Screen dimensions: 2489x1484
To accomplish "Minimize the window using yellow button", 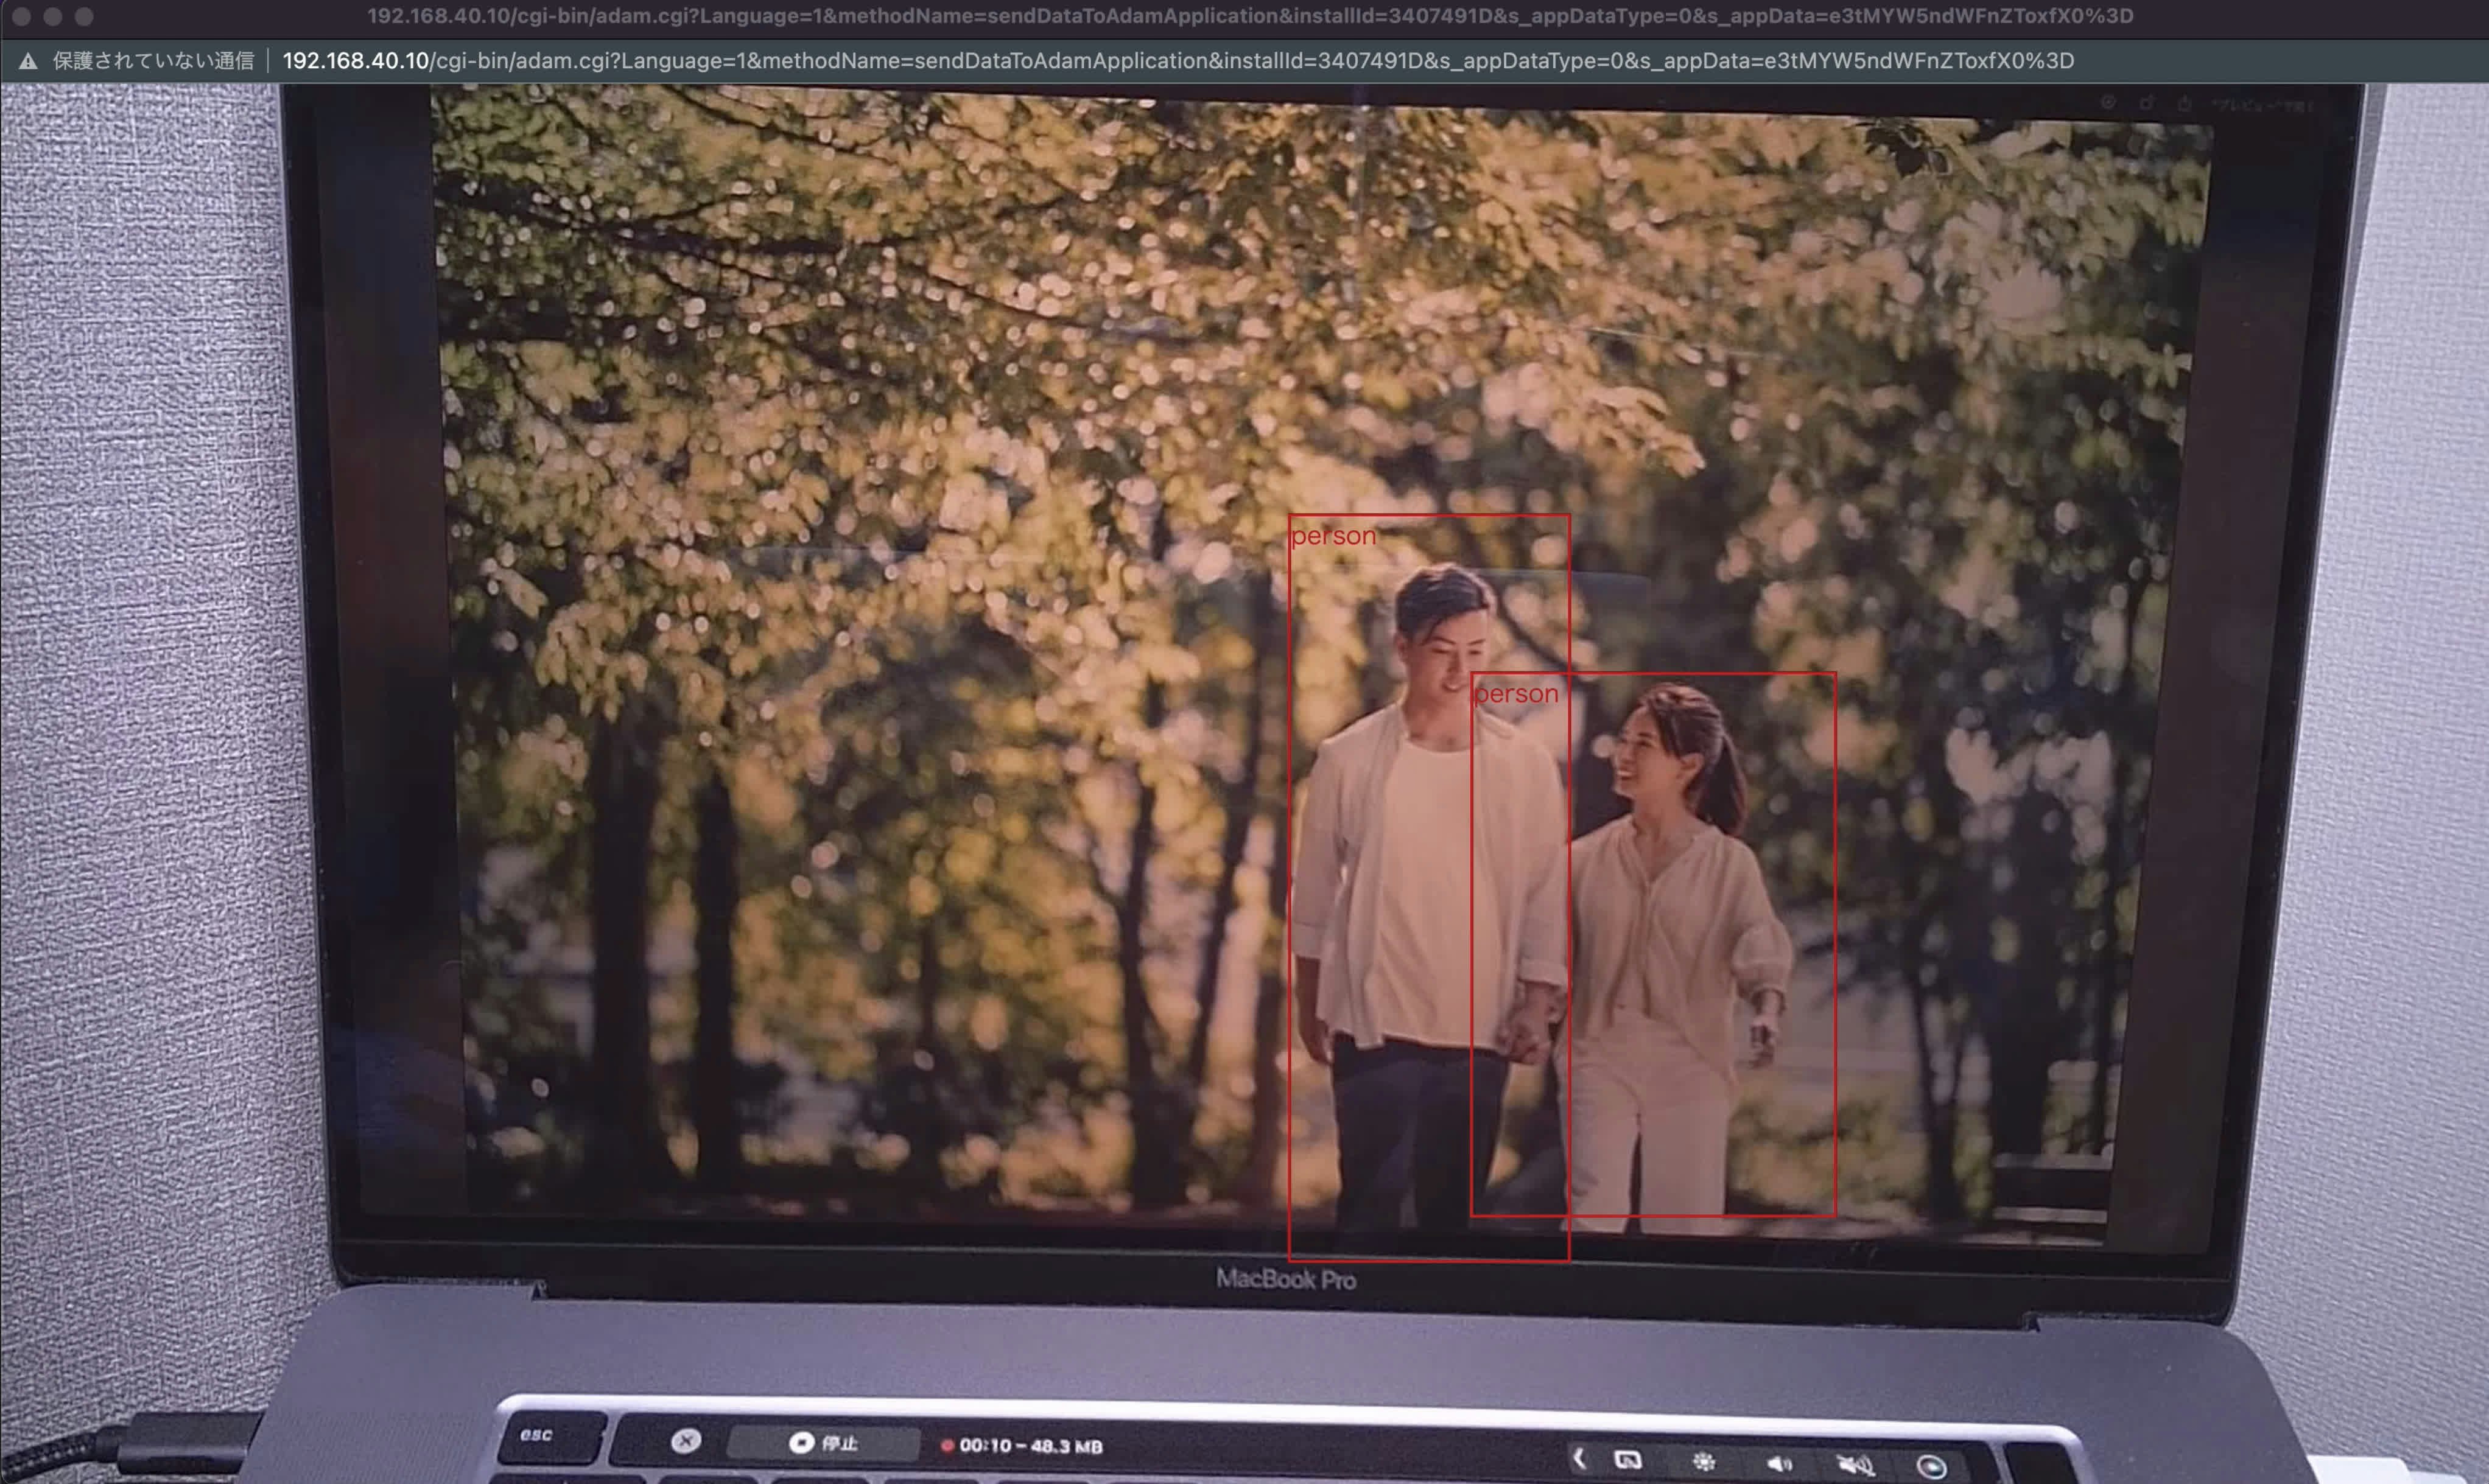I will (53, 16).
